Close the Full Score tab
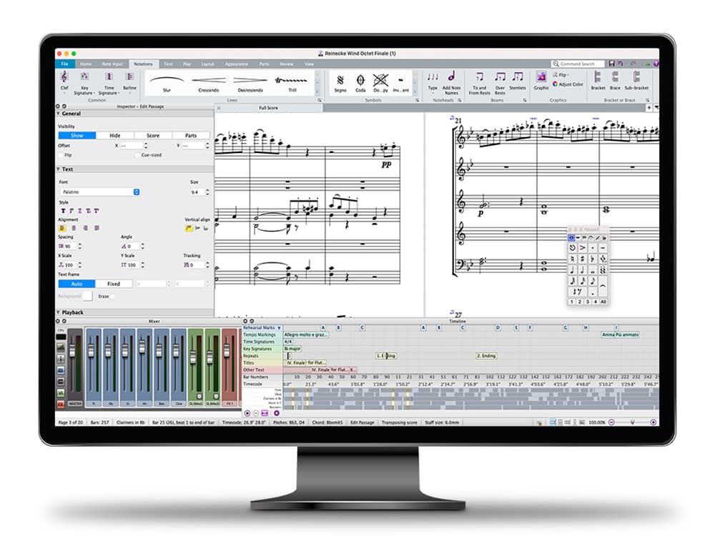Image resolution: width=715 pixels, height=536 pixels. tap(219, 108)
